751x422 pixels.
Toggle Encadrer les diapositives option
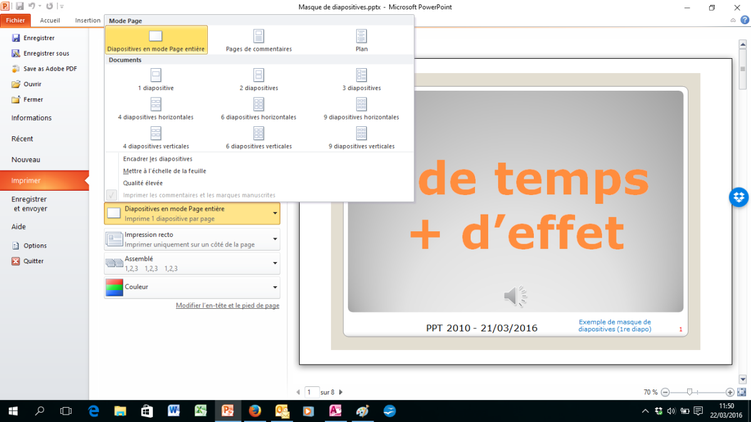tap(259, 159)
